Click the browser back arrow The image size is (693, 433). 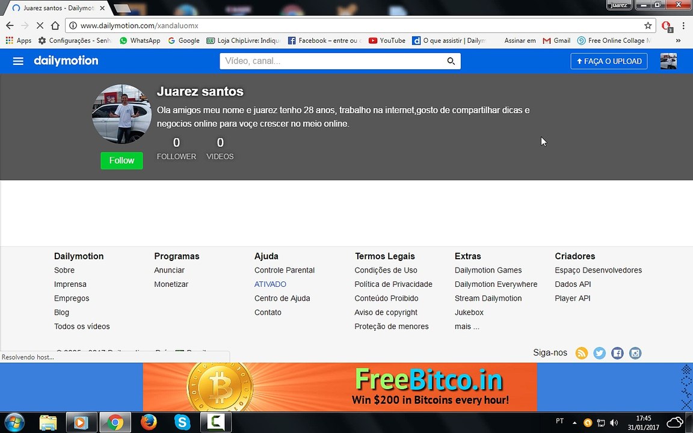point(10,26)
